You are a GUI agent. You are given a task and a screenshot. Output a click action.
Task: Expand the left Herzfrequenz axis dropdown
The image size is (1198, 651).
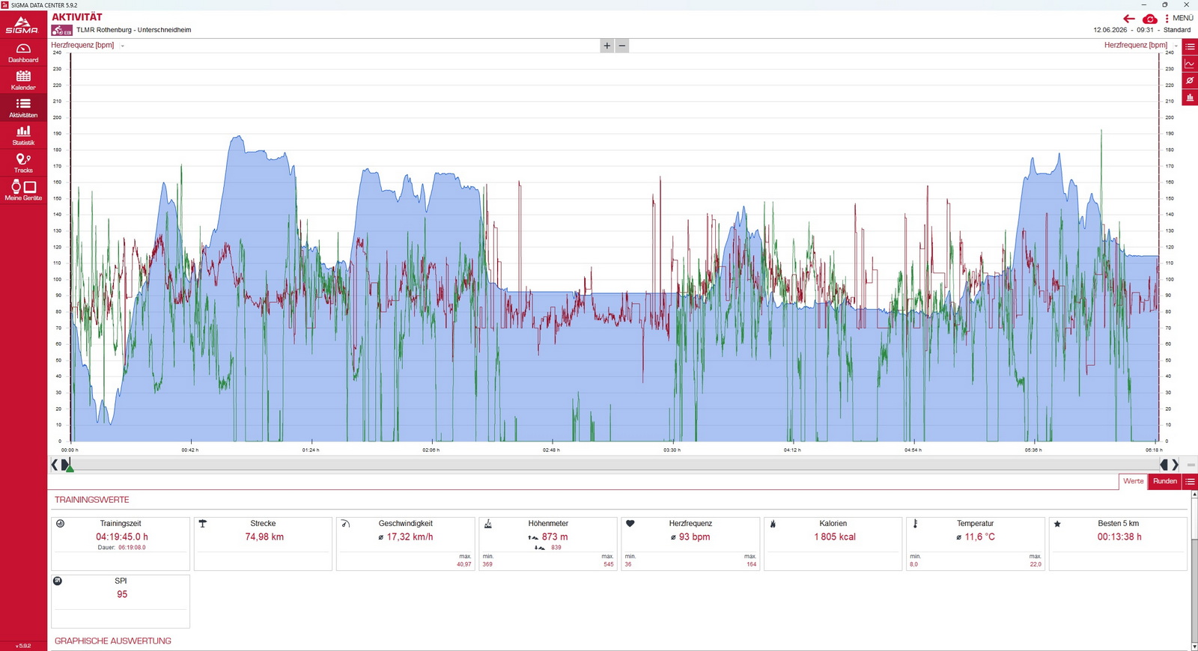pyautogui.click(x=123, y=46)
